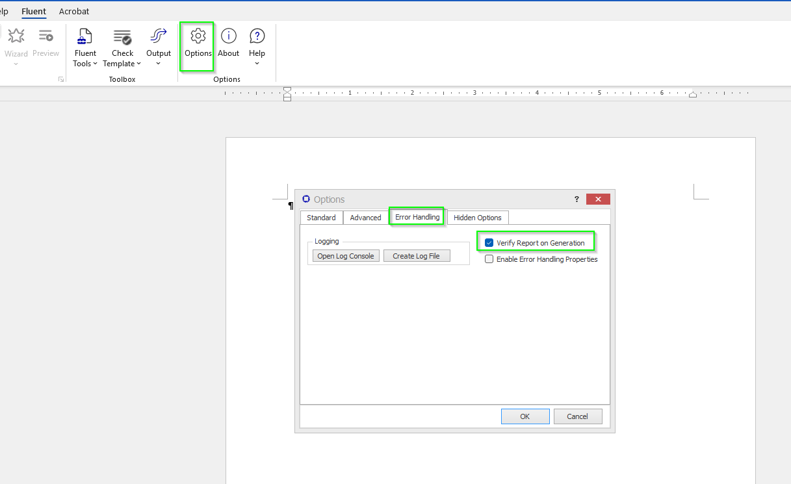The image size is (791, 484).
Task: Enable Error Handling Properties checkbox
Action: (x=489, y=259)
